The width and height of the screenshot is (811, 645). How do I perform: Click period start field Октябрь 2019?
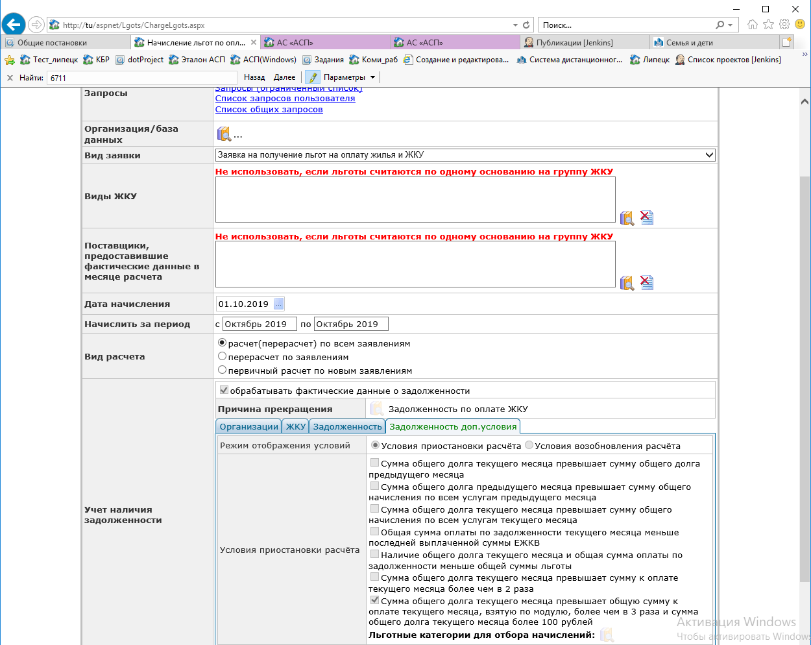260,324
